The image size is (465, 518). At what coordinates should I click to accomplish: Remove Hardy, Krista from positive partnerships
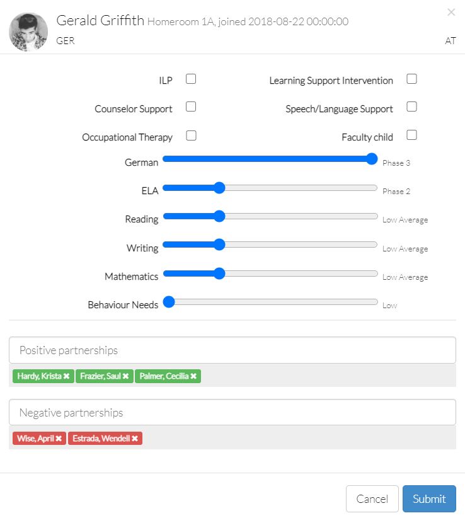coord(66,376)
